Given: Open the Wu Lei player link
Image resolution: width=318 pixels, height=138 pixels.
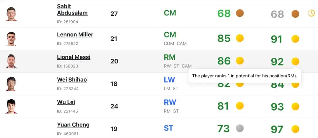Looking at the screenshot, I should click(66, 102).
